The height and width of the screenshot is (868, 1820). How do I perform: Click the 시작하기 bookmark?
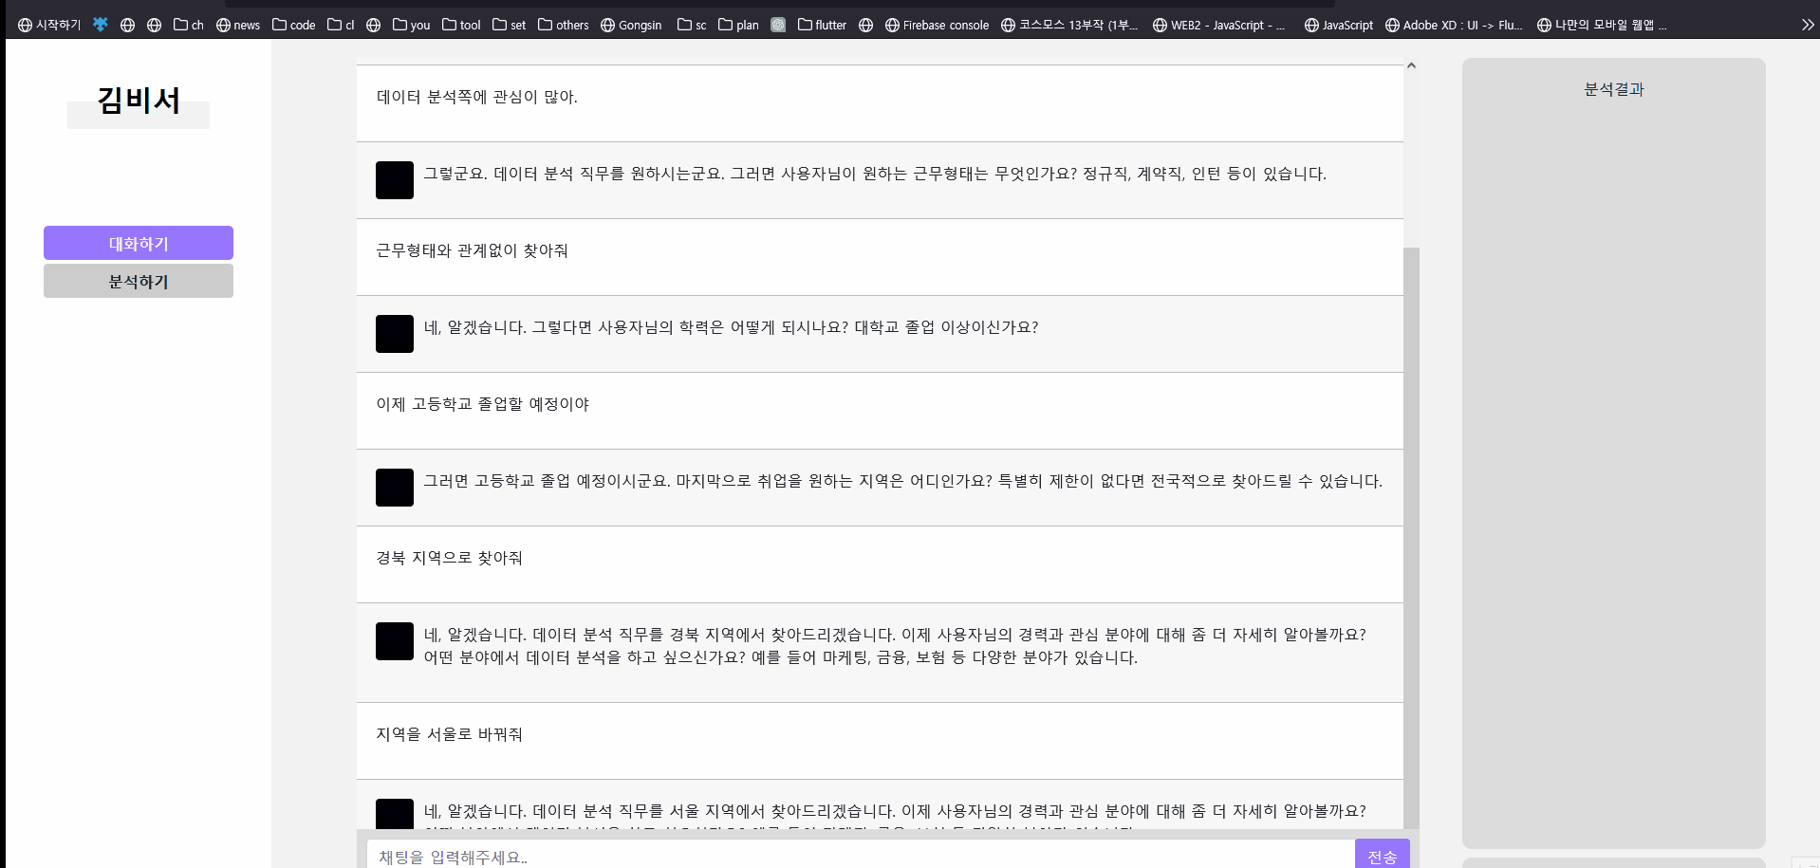pyautogui.click(x=49, y=25)
